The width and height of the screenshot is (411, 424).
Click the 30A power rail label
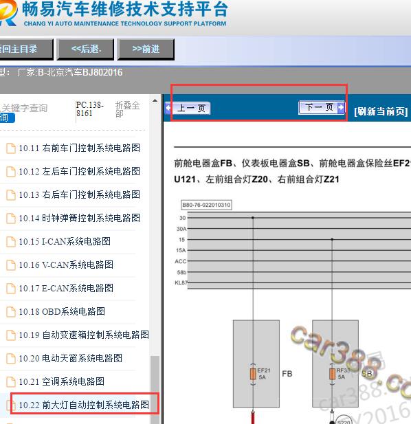(181, 229)
